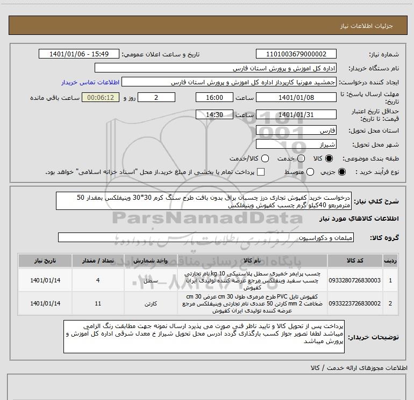Click the delivery city field شیراز
This screenshot has width=414, height=400.
(296, 144)
